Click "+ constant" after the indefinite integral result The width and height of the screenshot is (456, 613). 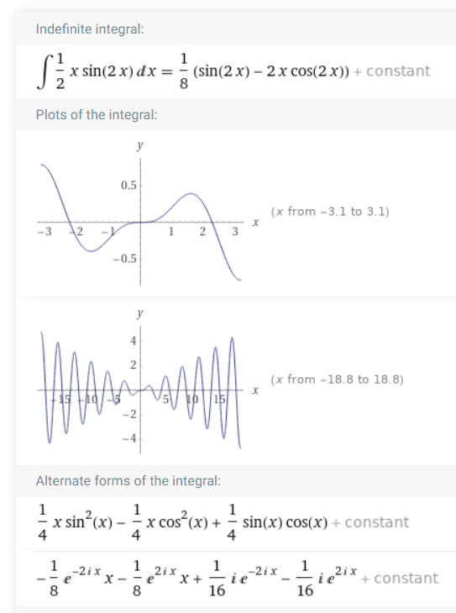point(391,71)
